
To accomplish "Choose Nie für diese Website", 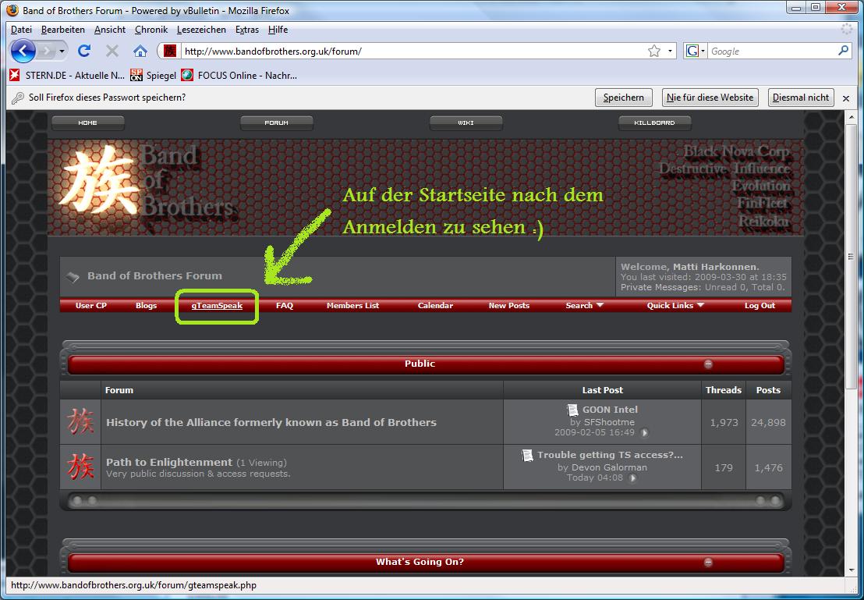I will click(710, 98).
